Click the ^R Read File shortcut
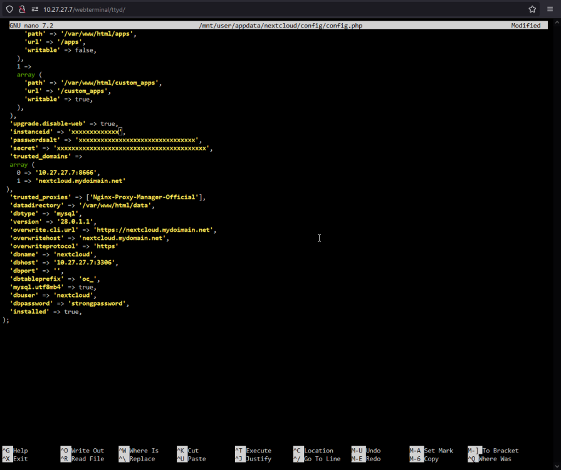561x470 pixels. point(82,459)
